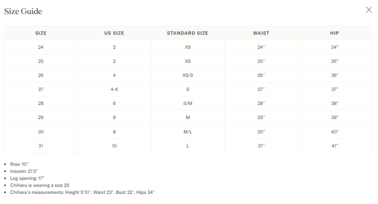The width and height of the screenshot is (378, 204).
Task: Click the S/M standard size cell
Action: click(187, 103)
